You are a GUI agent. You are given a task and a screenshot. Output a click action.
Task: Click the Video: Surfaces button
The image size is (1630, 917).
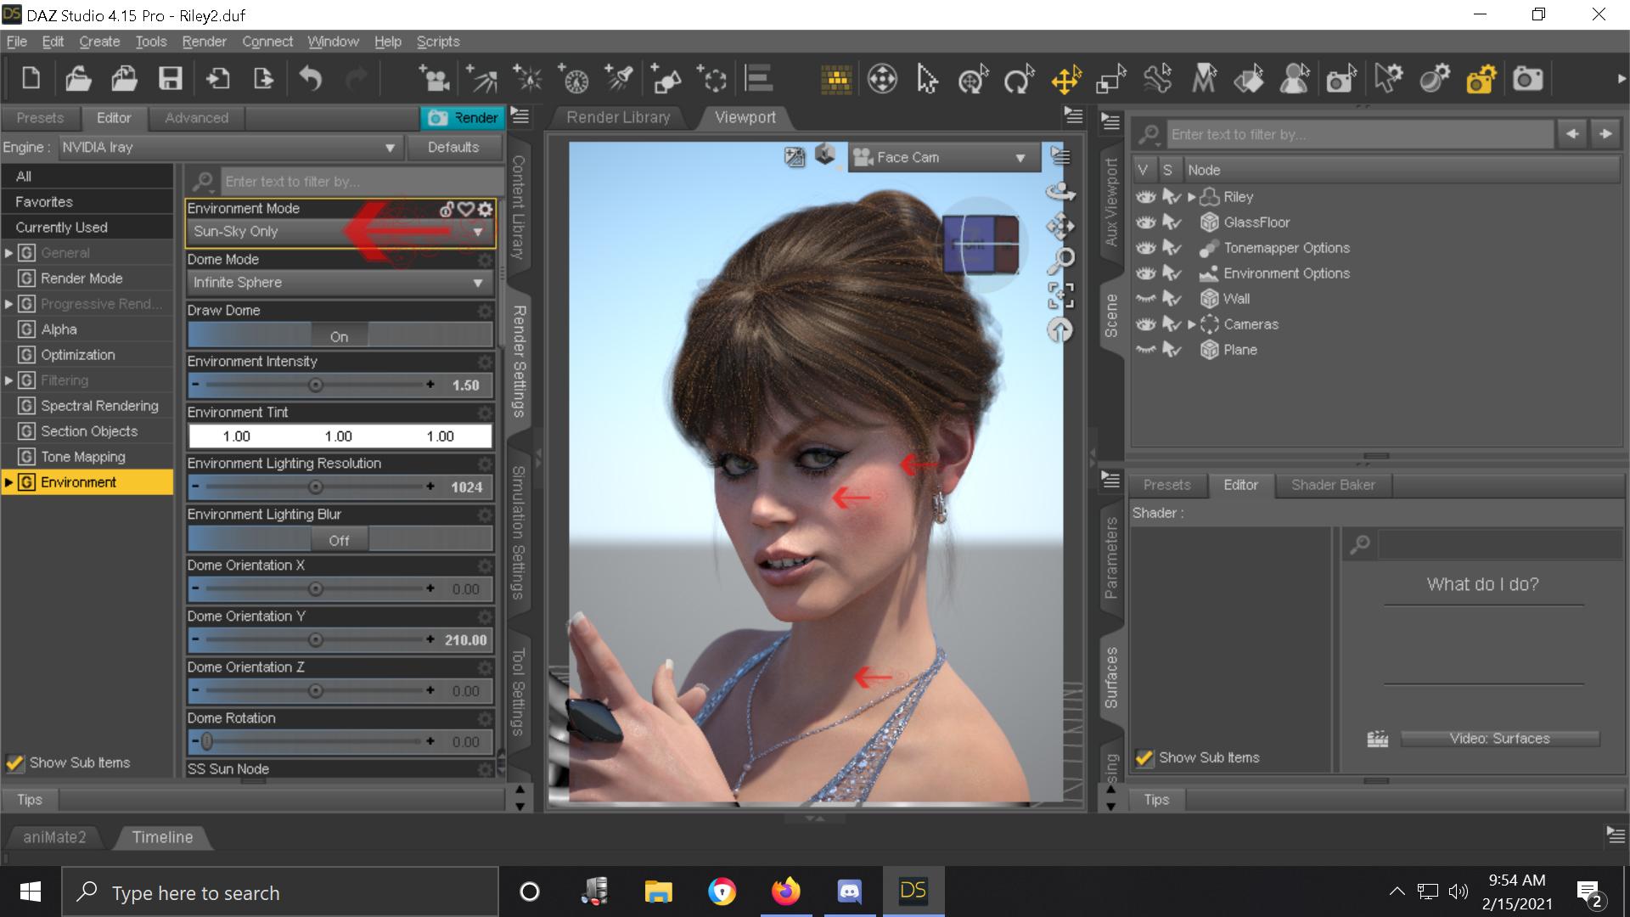(x=1499, y=738)
